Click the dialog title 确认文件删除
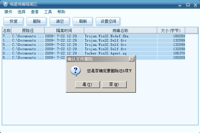 (x=80, y=59)
